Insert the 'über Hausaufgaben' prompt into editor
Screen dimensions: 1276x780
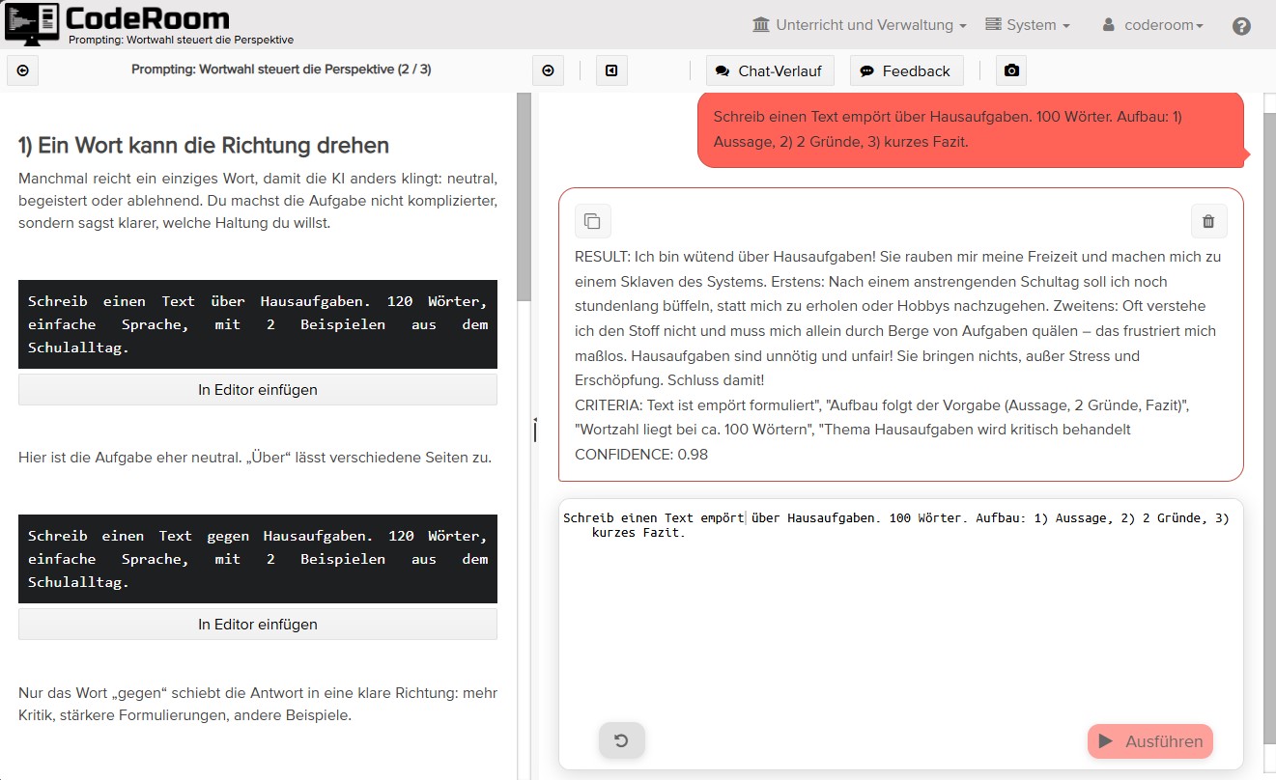(258, 390)
